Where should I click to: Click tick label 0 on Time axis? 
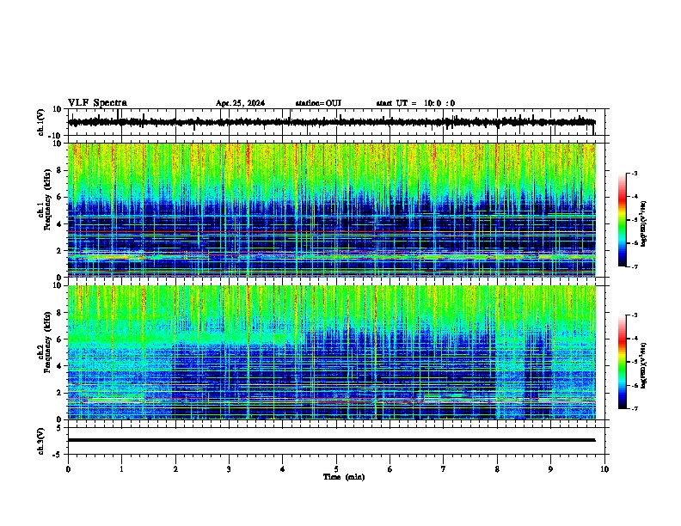[68, 469]
